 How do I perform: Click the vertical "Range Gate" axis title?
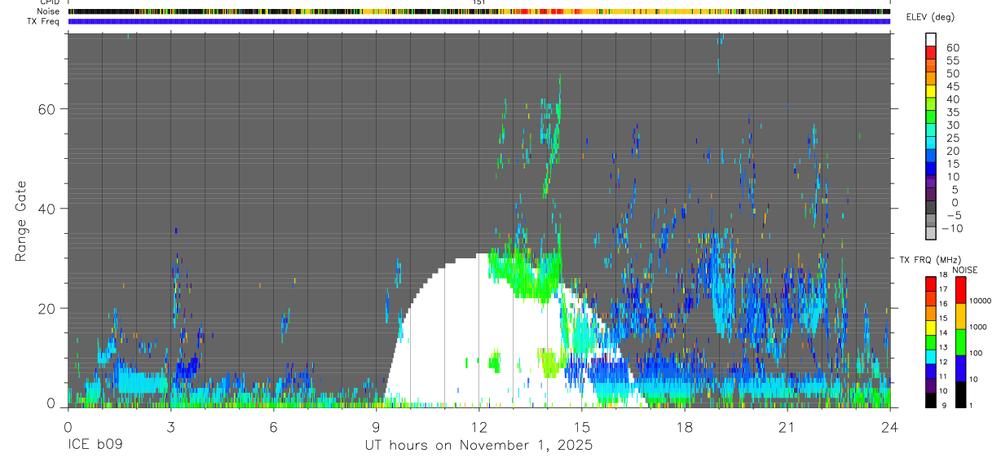22,221
